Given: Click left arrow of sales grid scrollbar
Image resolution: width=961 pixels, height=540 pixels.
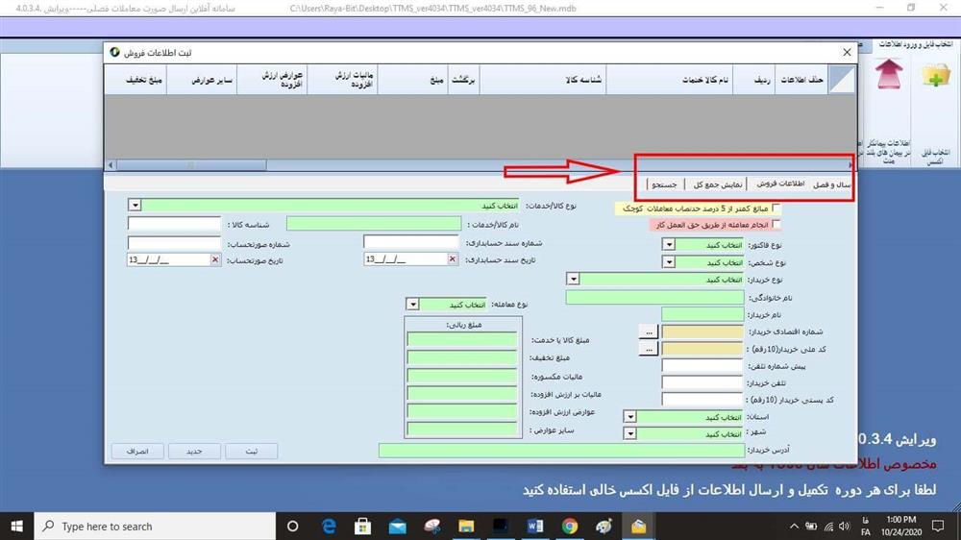Looking at the screenshot, I should coord(111,165).
